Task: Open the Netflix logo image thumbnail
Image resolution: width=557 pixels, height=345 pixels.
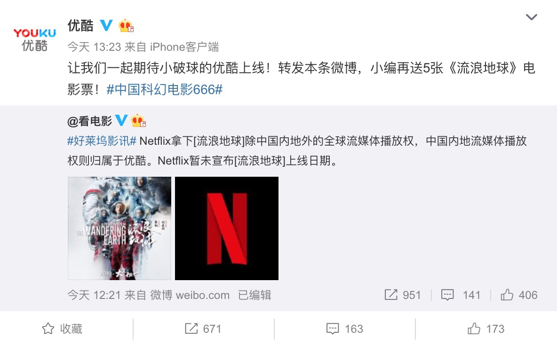Action: point(227,228)
